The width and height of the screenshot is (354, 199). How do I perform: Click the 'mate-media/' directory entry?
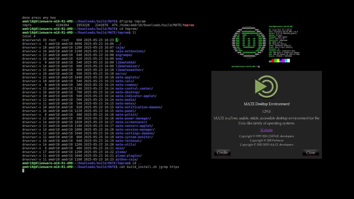pyautogui.click(x=126, y=100)
